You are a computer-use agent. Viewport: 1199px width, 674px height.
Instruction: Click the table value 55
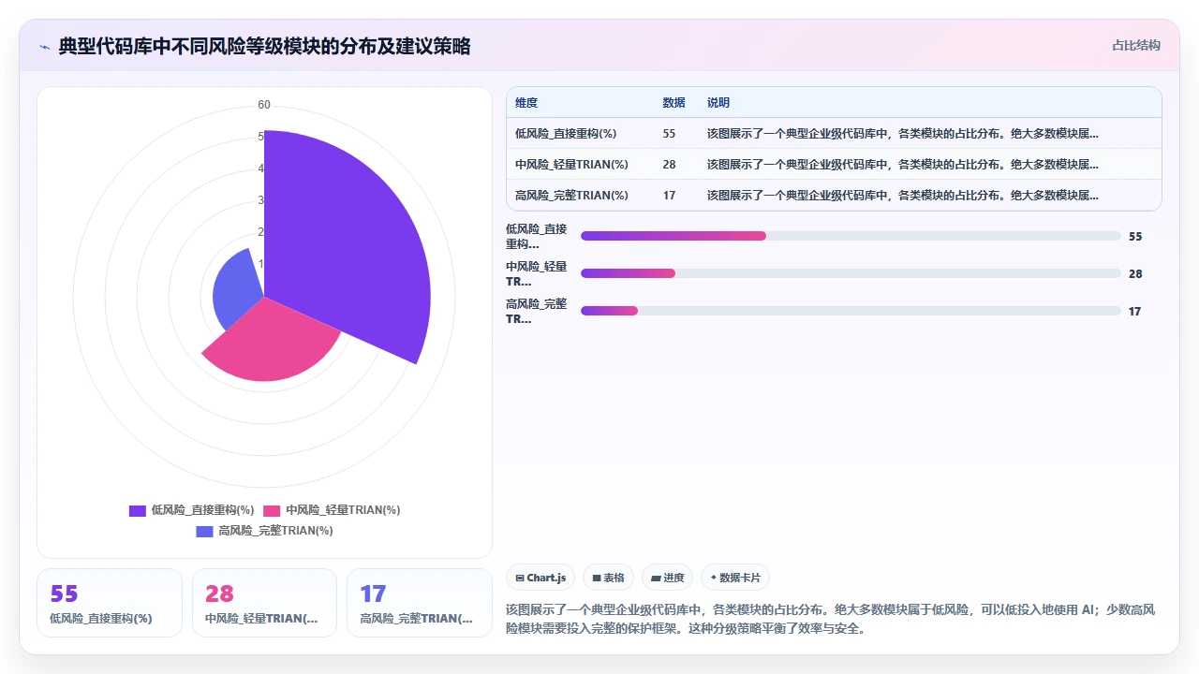669,134
